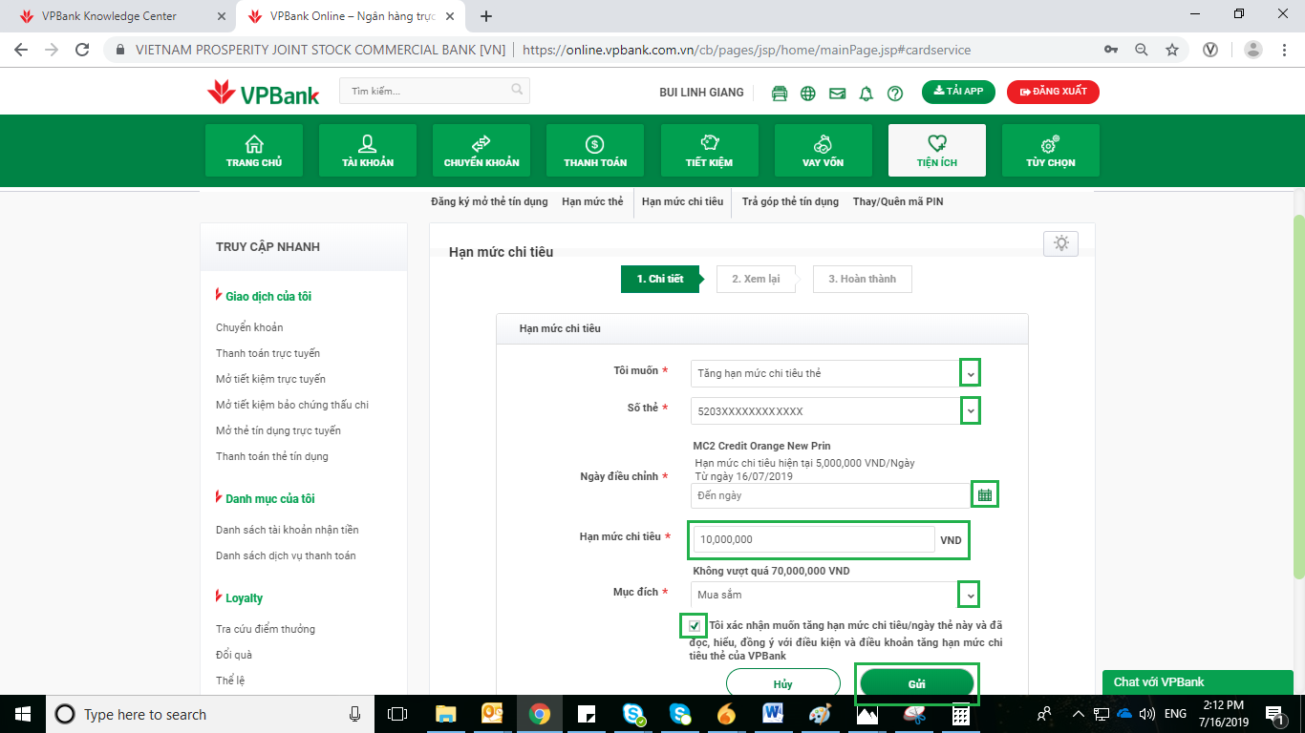1305x733 pixels.
Task: Open the Số thẻ card number dropdown
Action: (970, 410)
